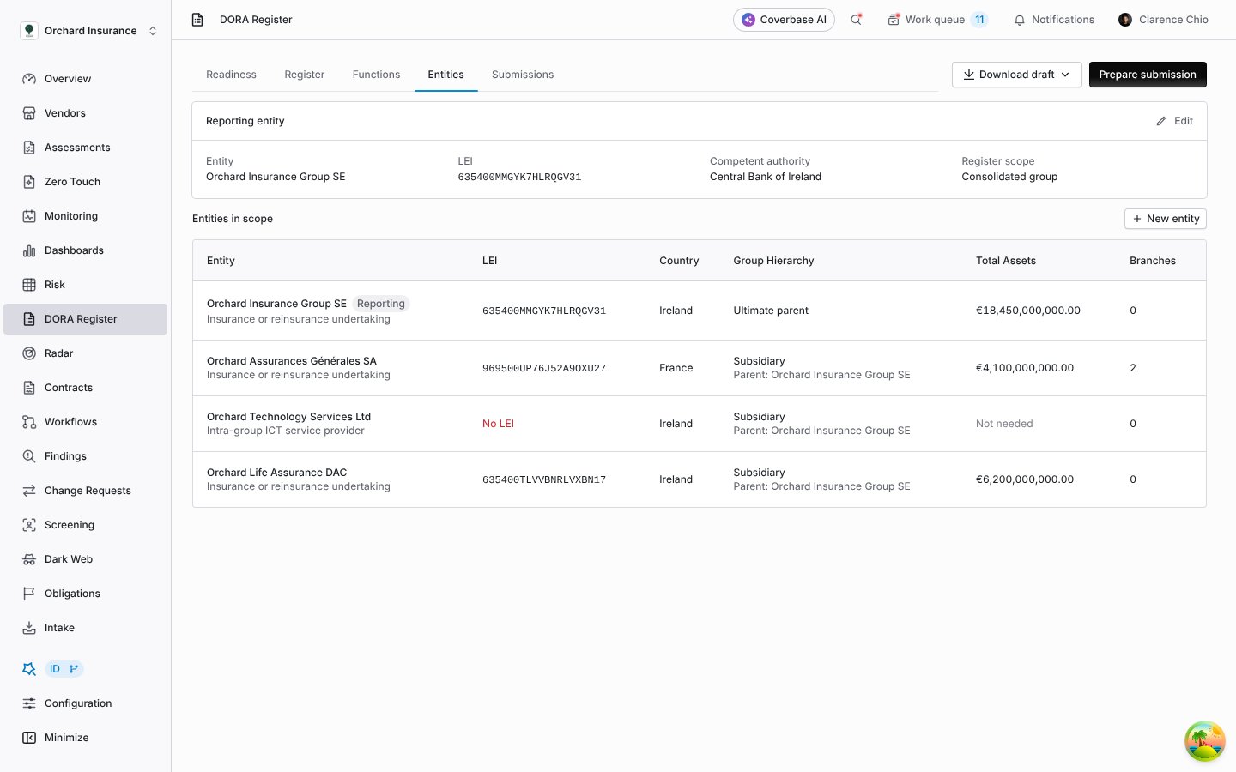Open Vendors icon in sidebar
Screen dimensions: 1236x772
pyautogui.click(x=29, y=113)
